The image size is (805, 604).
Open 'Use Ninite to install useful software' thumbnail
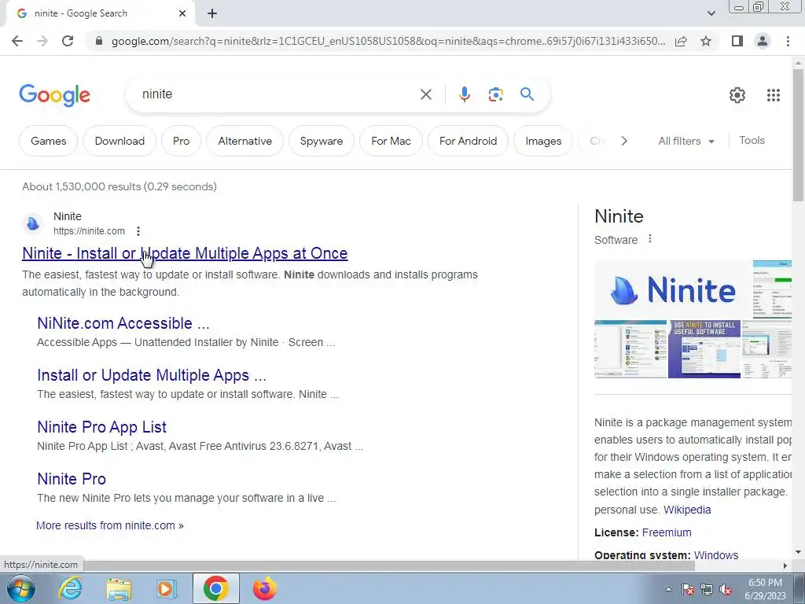click(x=704, y=348)
